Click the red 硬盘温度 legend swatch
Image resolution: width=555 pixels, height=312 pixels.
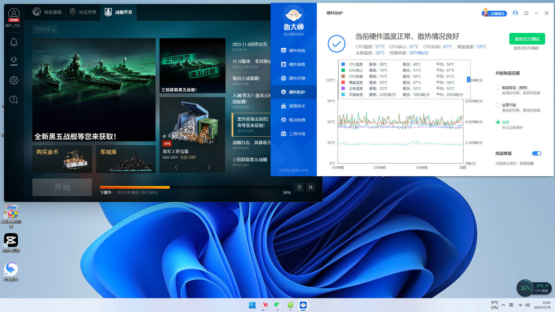343,82
